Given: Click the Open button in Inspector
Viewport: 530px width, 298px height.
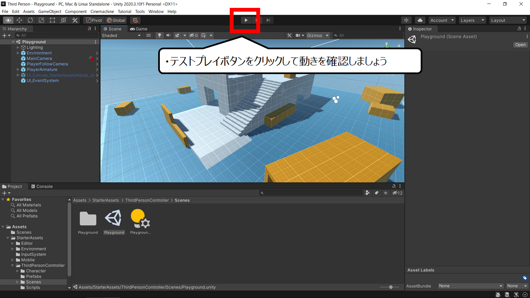Looking at the screenshot, I should [520, 45].
